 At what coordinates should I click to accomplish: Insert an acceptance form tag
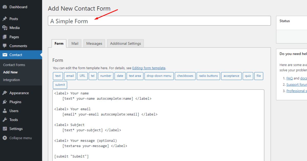[231, 76]
